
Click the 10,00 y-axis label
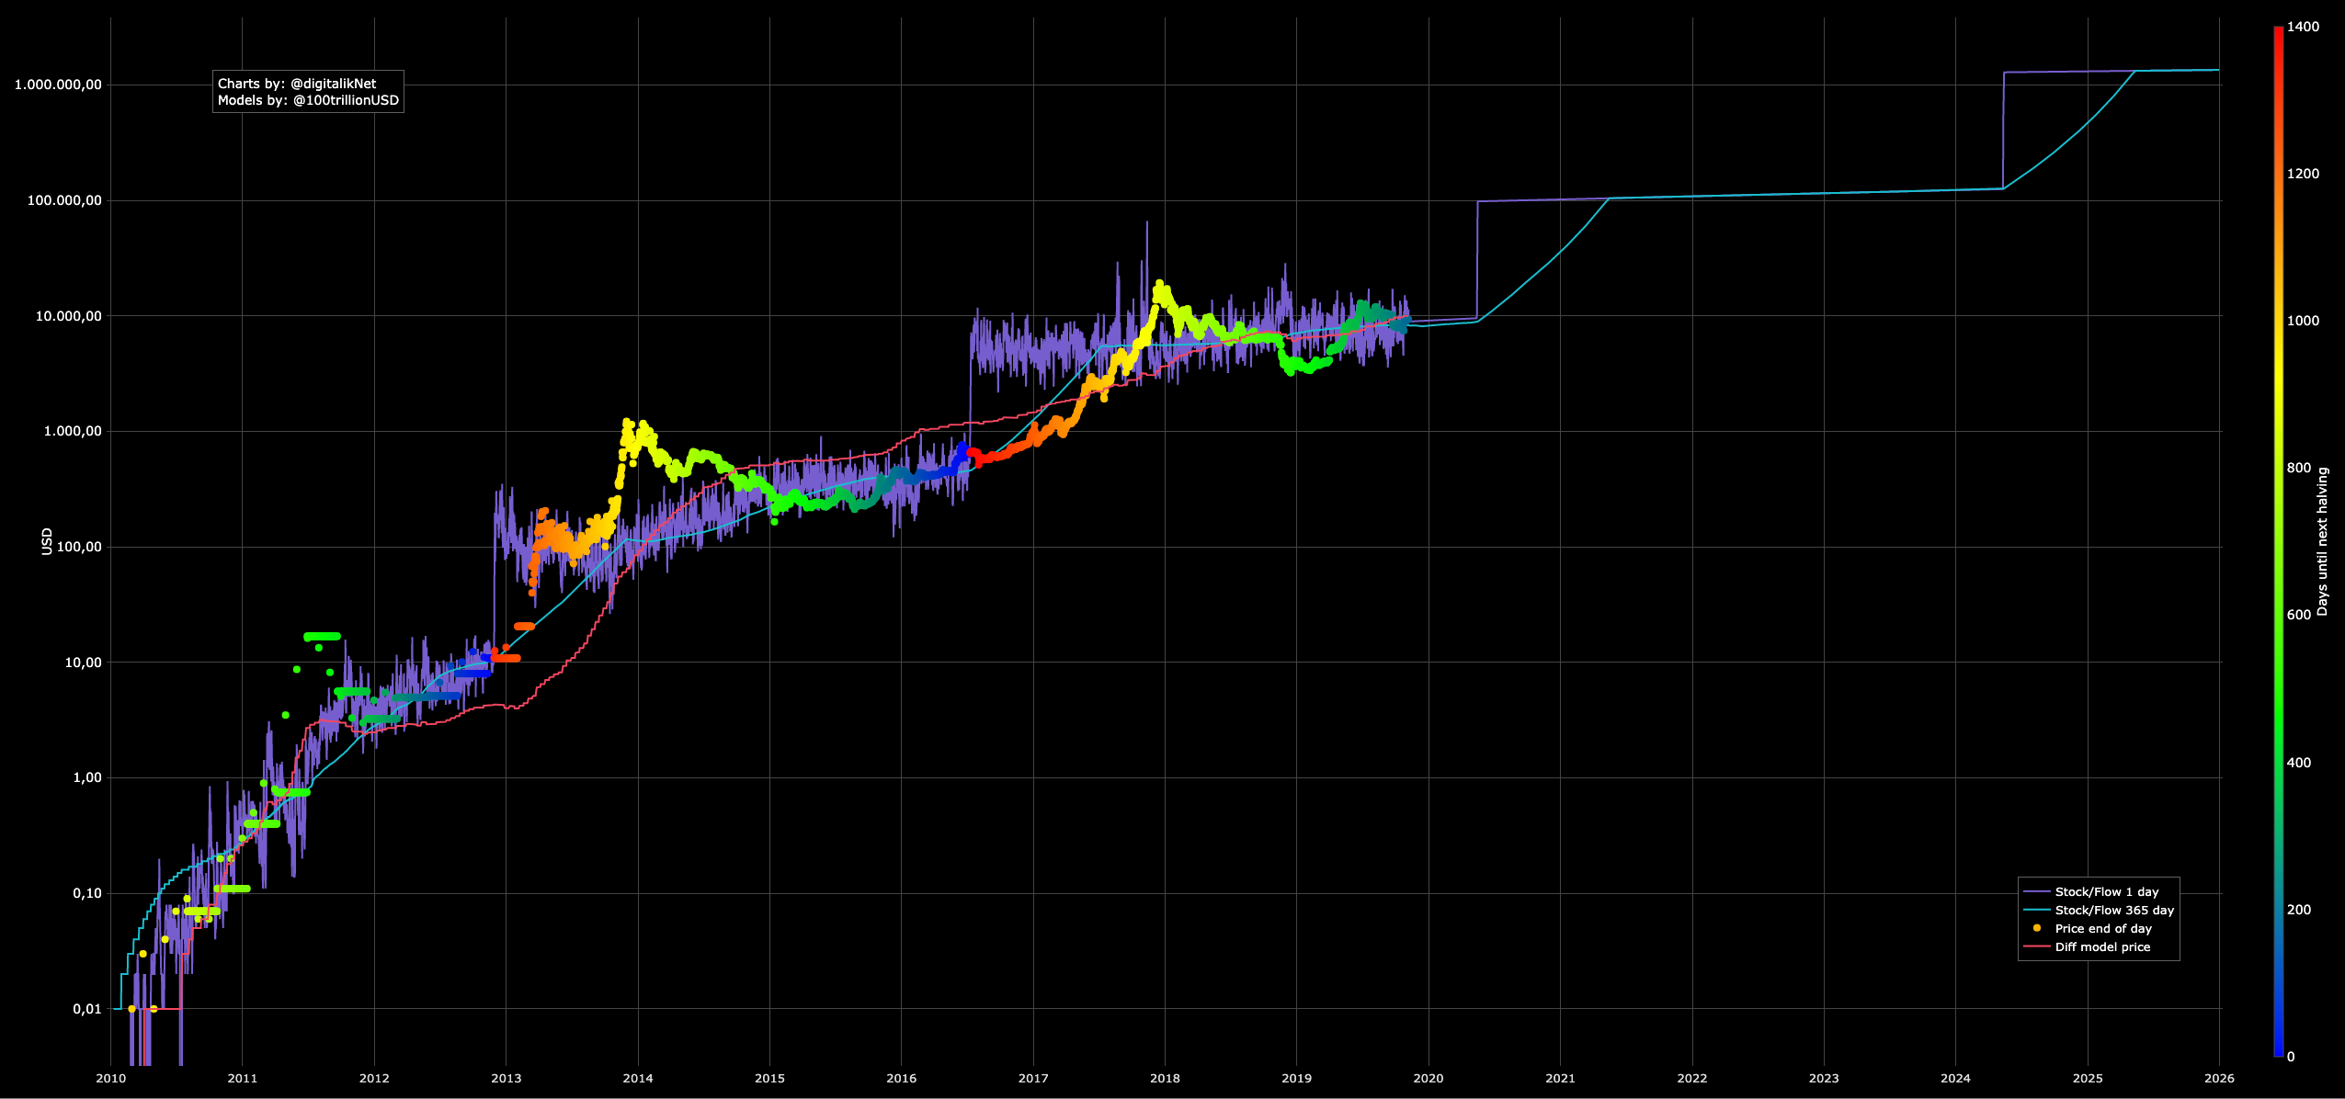point(83,663)
